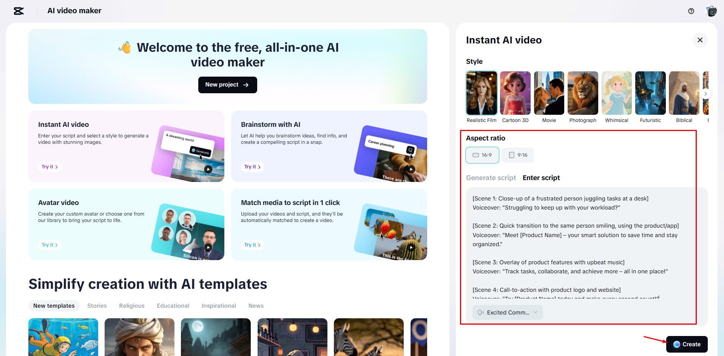724x356 pixels.
Task: Click the play icon on Instant AI video preview
Action: 208,169
